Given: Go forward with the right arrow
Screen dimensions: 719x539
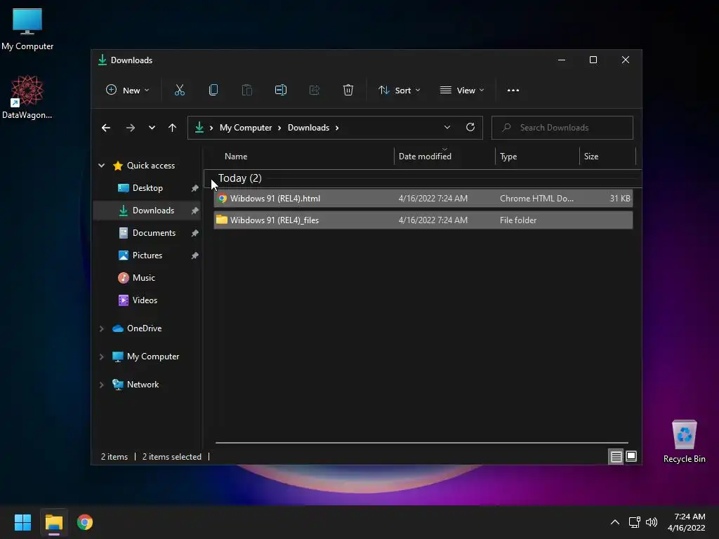Looking at the screenshot, I should point(130,128).
